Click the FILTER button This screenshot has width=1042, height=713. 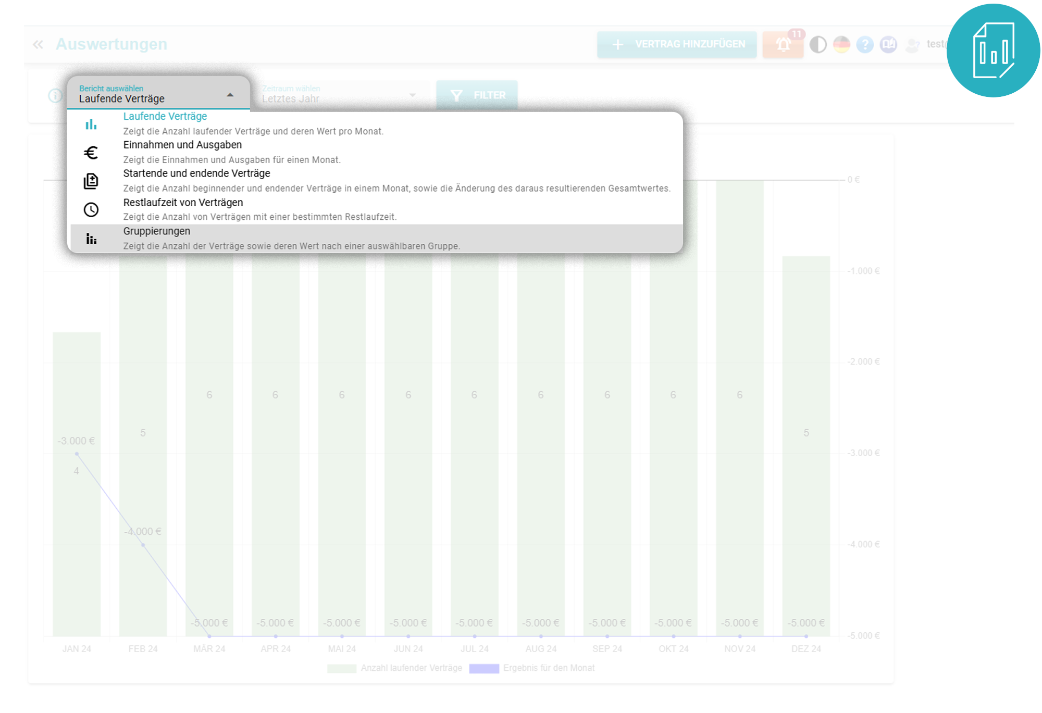(x=477, y=95)
